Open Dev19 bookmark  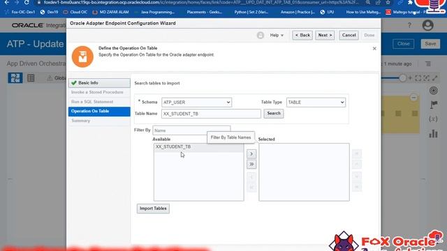click(50, 12)
